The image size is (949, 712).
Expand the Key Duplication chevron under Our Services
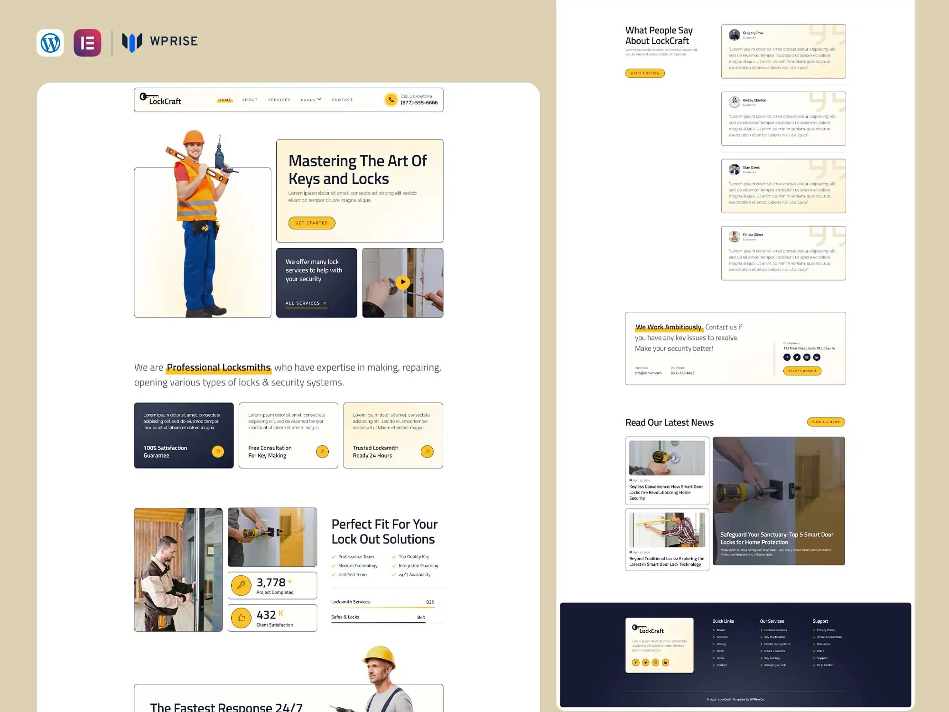762,637
